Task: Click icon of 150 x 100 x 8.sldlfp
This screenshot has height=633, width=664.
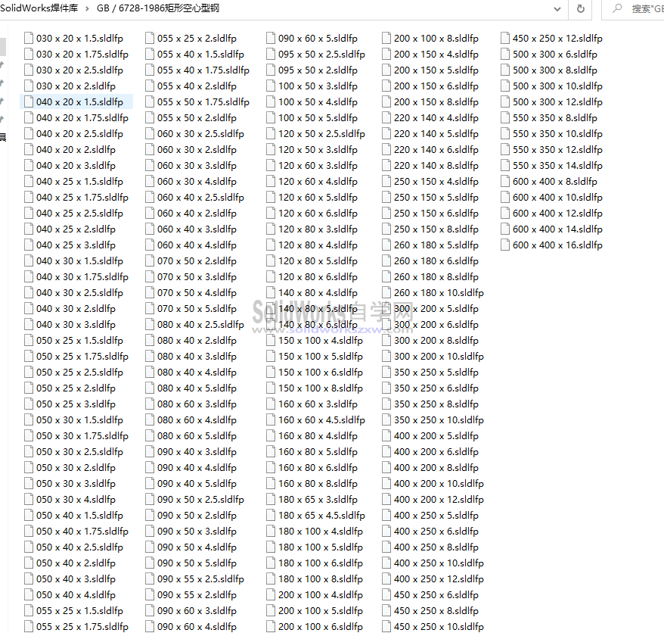Action: [x=271, y=388]
